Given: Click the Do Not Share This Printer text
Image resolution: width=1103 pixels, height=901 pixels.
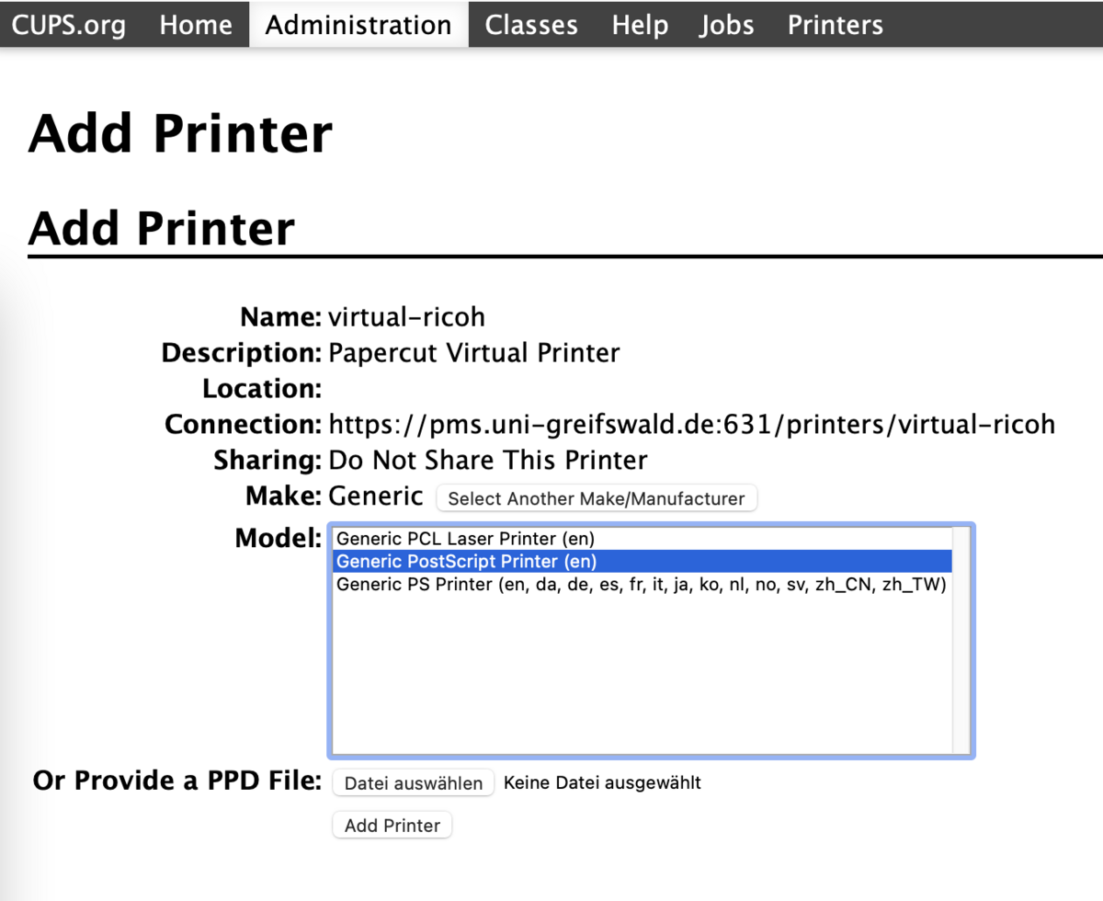Looking at the screenshot, I should click(487, 460).
